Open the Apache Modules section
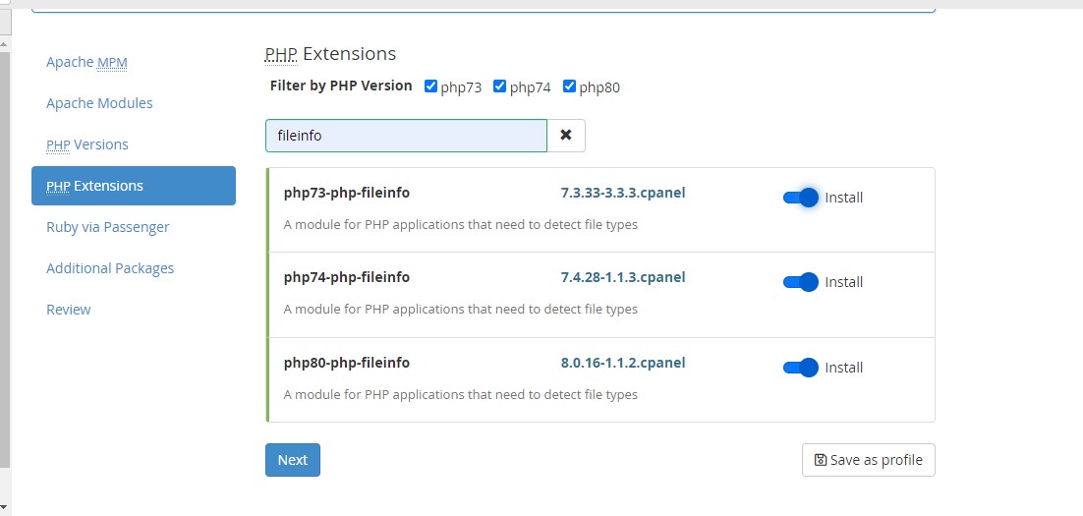 point(99,103)
